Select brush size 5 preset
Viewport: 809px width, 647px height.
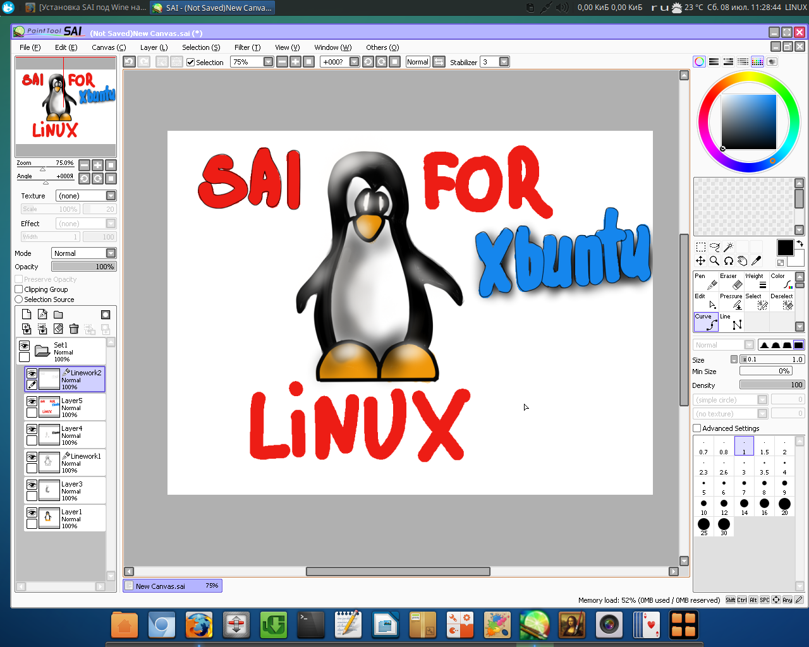703,486
